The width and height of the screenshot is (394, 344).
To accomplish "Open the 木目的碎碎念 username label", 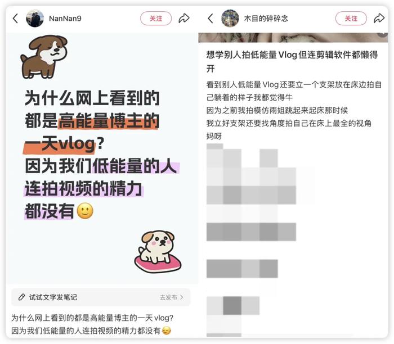I will pos(266,19).
